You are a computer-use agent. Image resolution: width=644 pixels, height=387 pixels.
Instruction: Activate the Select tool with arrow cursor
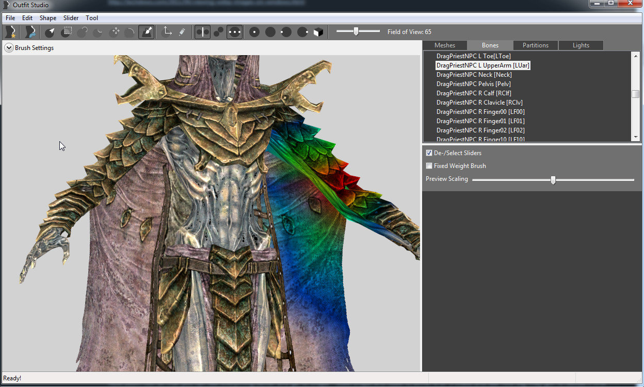coord(50,32)
